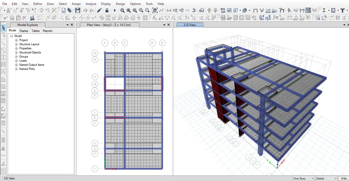Open the Global coordinate system dropdown
The width and height of the screenshot is (349, 181).
pos(326,178)
